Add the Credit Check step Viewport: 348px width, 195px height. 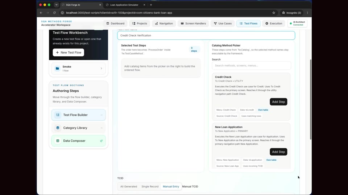tap(278, 102)
